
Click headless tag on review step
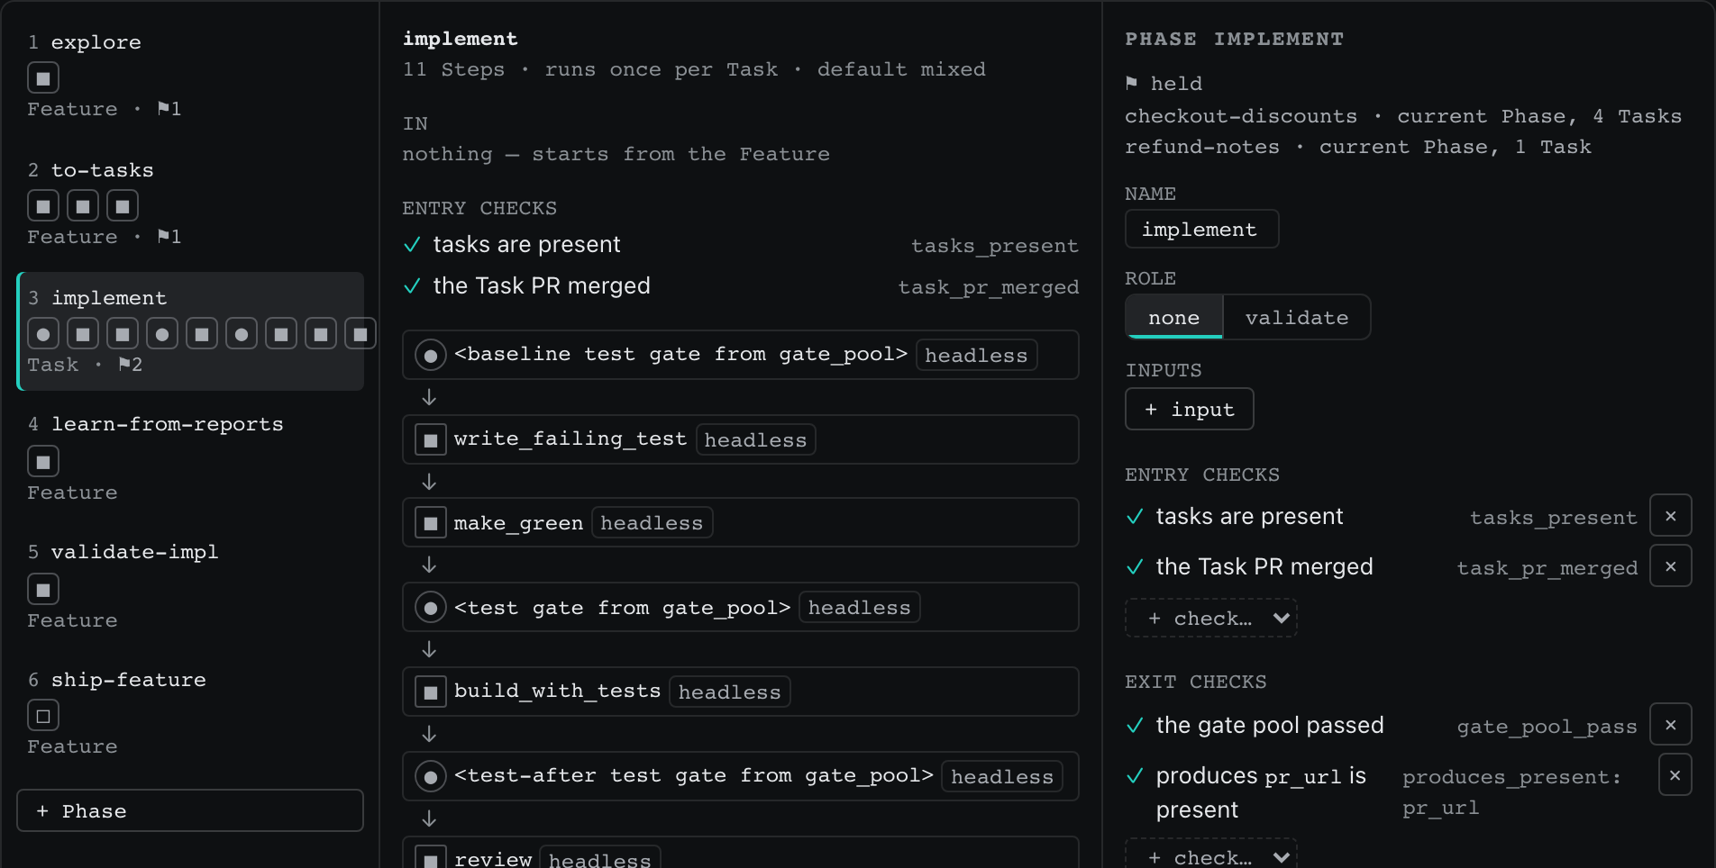click(600, 858)
